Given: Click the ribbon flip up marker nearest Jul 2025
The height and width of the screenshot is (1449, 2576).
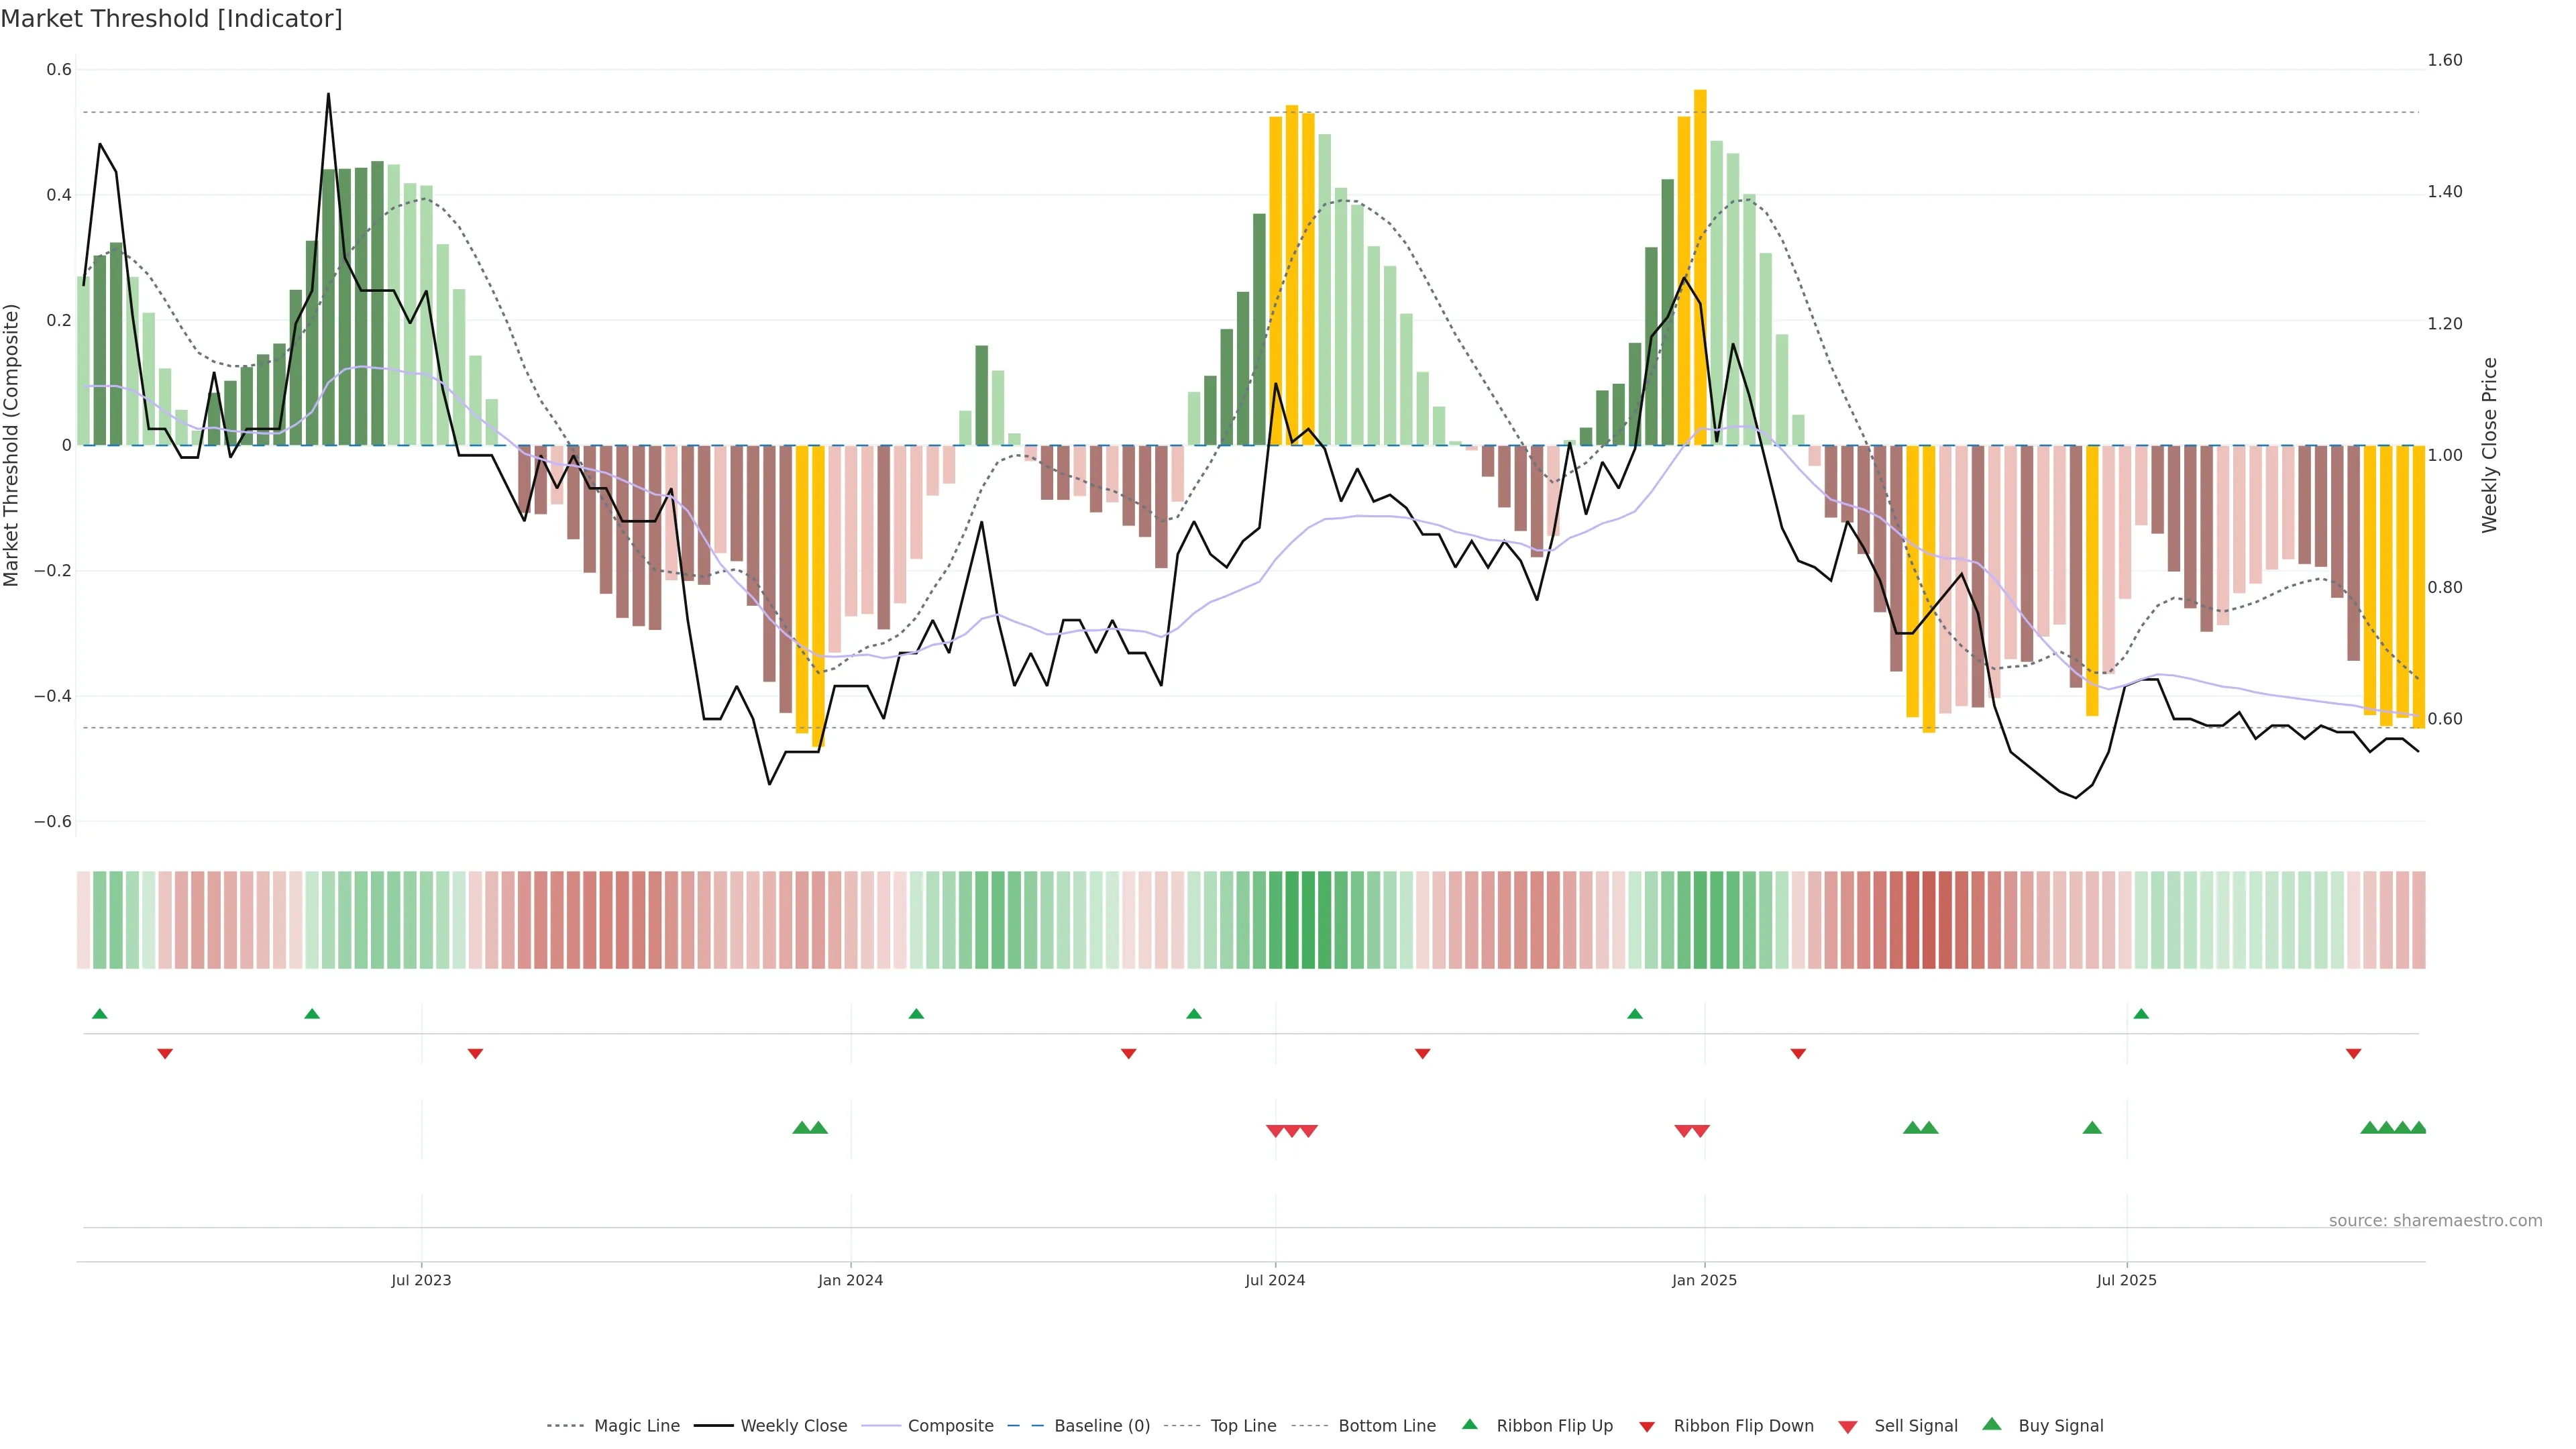Looking at the screenshot, I should [2141, 1014].
